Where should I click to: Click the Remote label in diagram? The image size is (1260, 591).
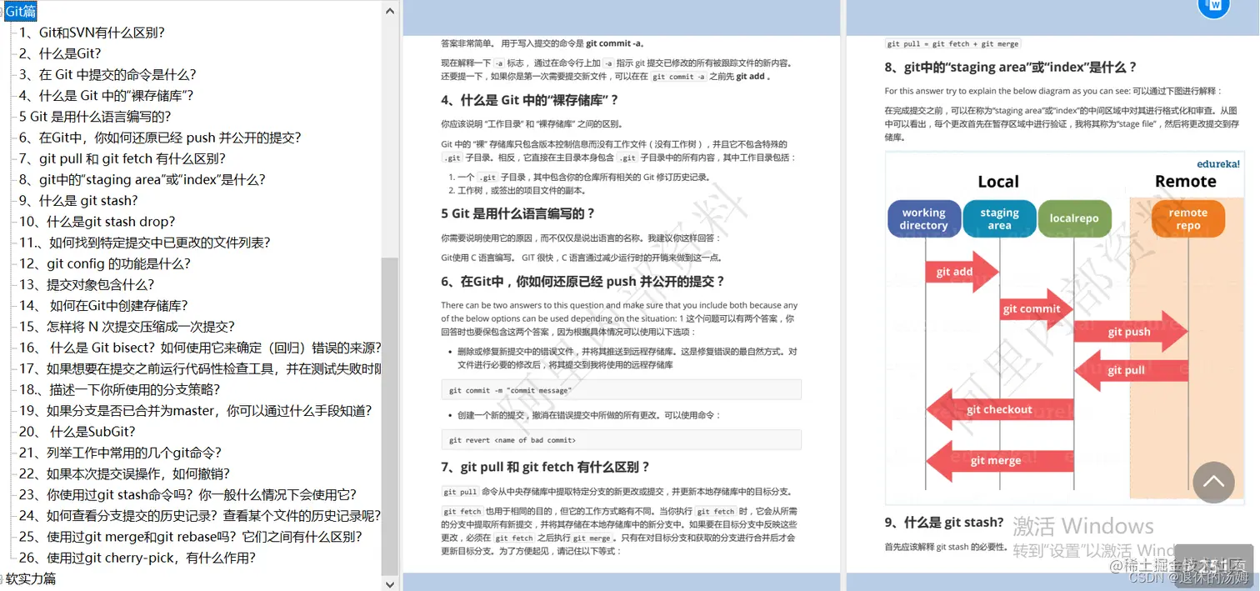click(1186, 182)
